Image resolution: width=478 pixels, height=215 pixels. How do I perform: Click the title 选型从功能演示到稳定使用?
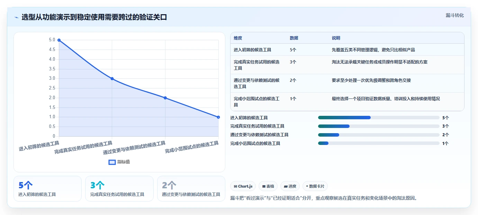[94, 17]
